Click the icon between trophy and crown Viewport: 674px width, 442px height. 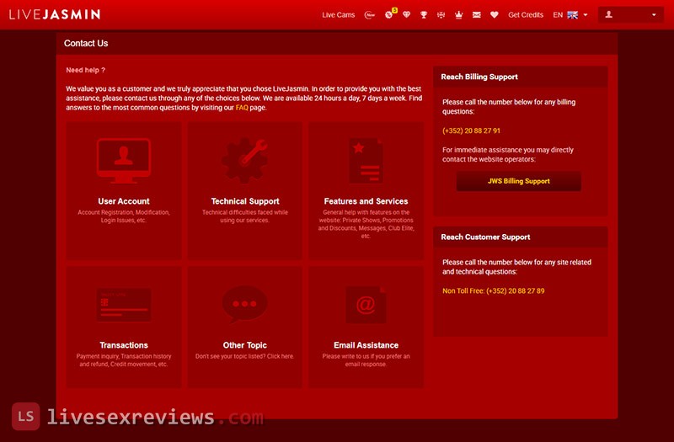click(441, 15)
